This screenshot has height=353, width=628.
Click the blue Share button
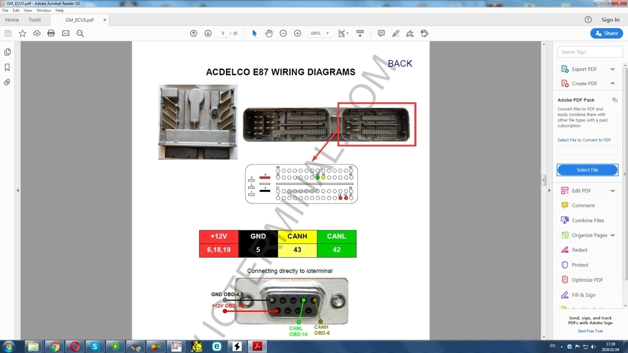click(606, 33)
